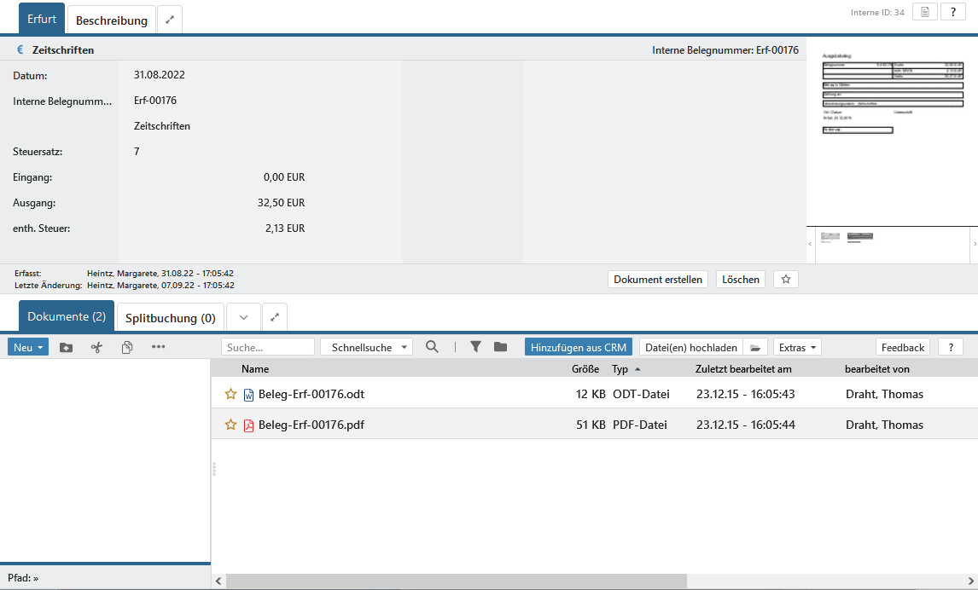978x590 pixels.
Task: Click the Suche text input field
Action: tap(268, 347)
